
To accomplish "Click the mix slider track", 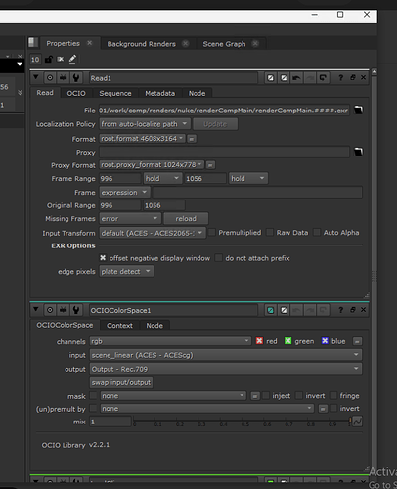I will click(242, 422).
